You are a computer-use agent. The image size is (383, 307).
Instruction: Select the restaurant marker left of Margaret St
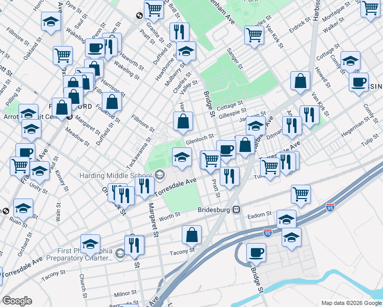(x=144, y=188)
